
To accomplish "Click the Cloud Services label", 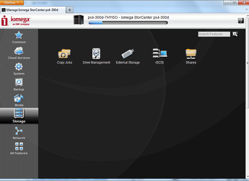I will pos(19,58).
